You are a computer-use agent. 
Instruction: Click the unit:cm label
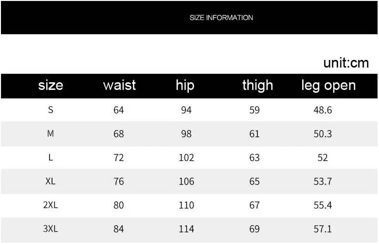tap(346, 63)
